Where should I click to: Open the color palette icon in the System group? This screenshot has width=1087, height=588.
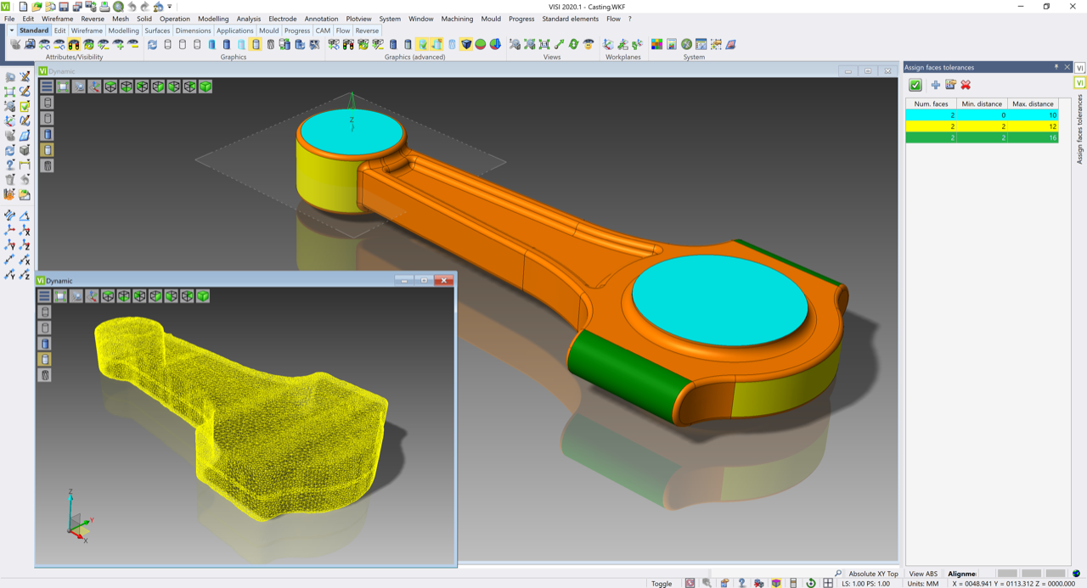[x=656, y=44]
